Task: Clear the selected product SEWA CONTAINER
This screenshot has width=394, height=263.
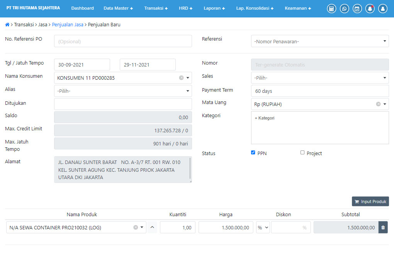Action: click(136, 227)
